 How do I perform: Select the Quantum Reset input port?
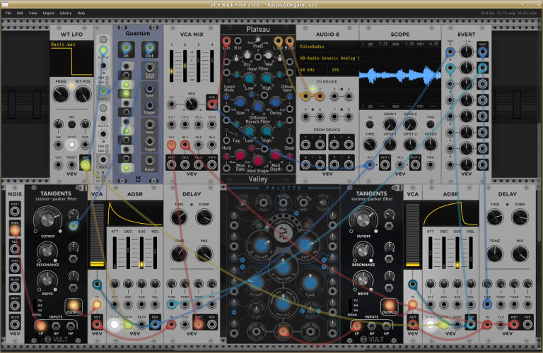coord(150,160)
